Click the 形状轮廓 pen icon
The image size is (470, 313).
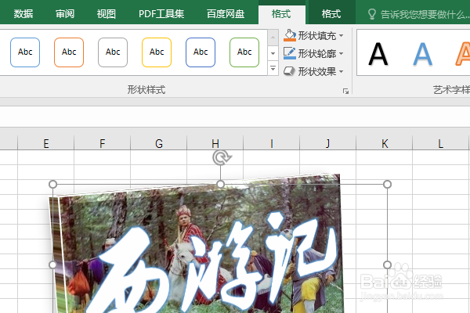coord(290,53)
